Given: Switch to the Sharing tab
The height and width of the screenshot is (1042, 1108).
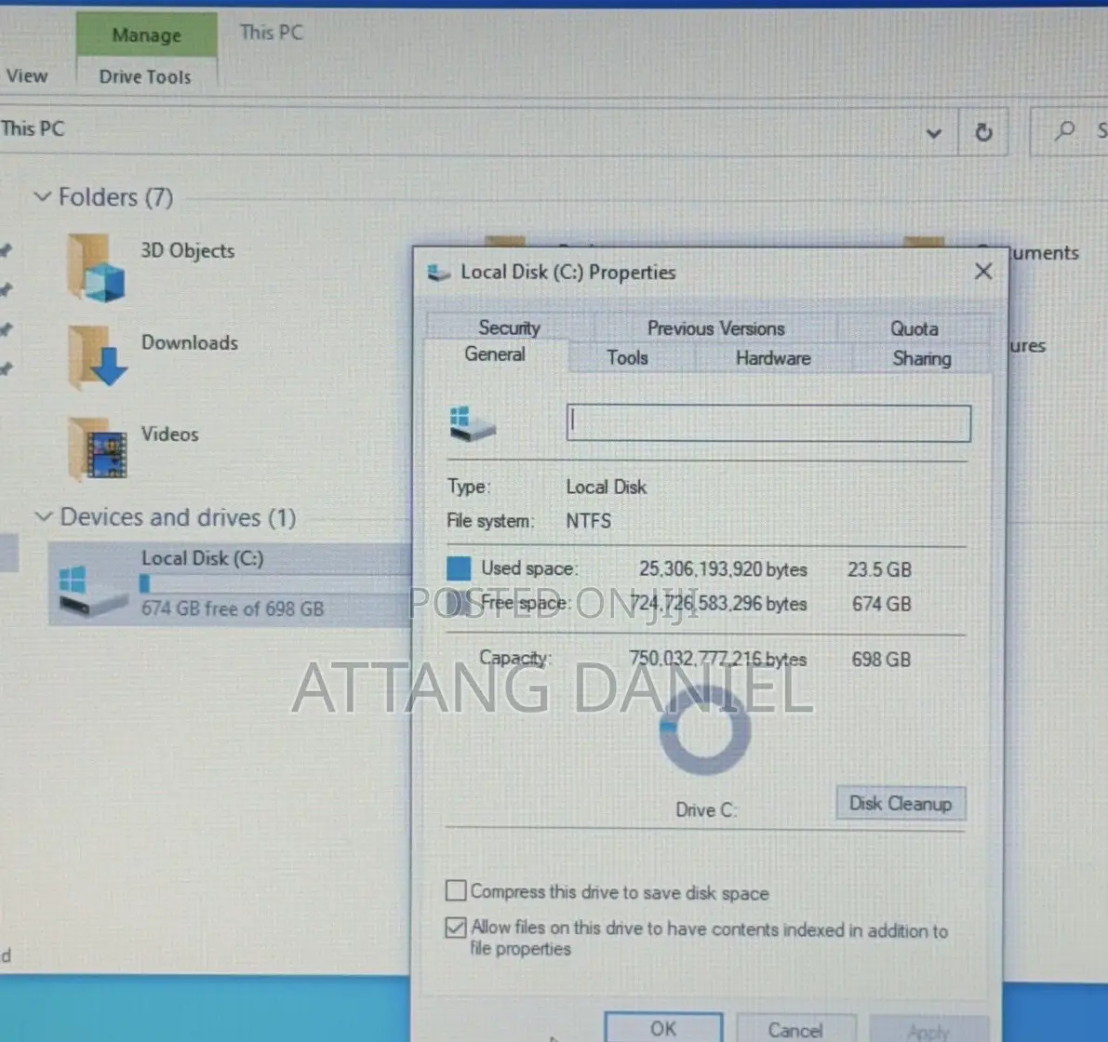Looking at the screenshot, I should [x=921, y=358].
